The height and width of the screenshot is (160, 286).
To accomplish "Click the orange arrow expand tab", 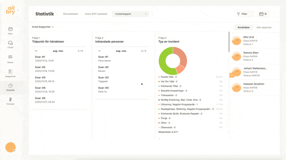I will 232,75.
